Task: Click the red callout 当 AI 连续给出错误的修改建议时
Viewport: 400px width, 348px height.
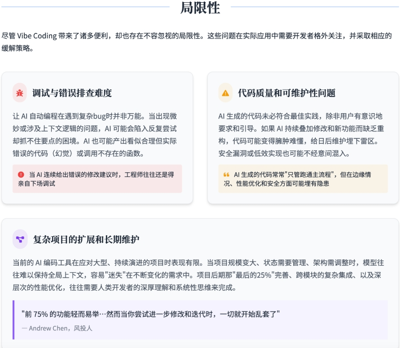Action: [97, 179]
